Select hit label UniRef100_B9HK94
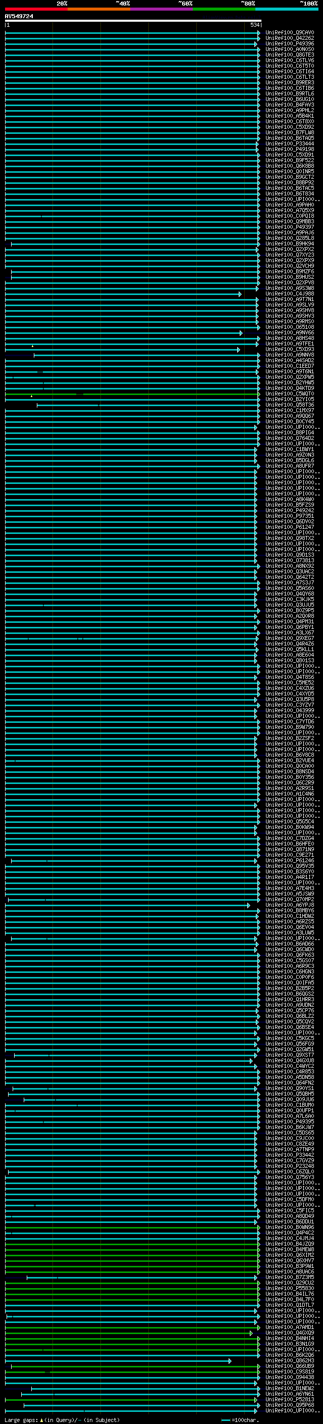The image size is (323, 1424). tap(290, 243)
